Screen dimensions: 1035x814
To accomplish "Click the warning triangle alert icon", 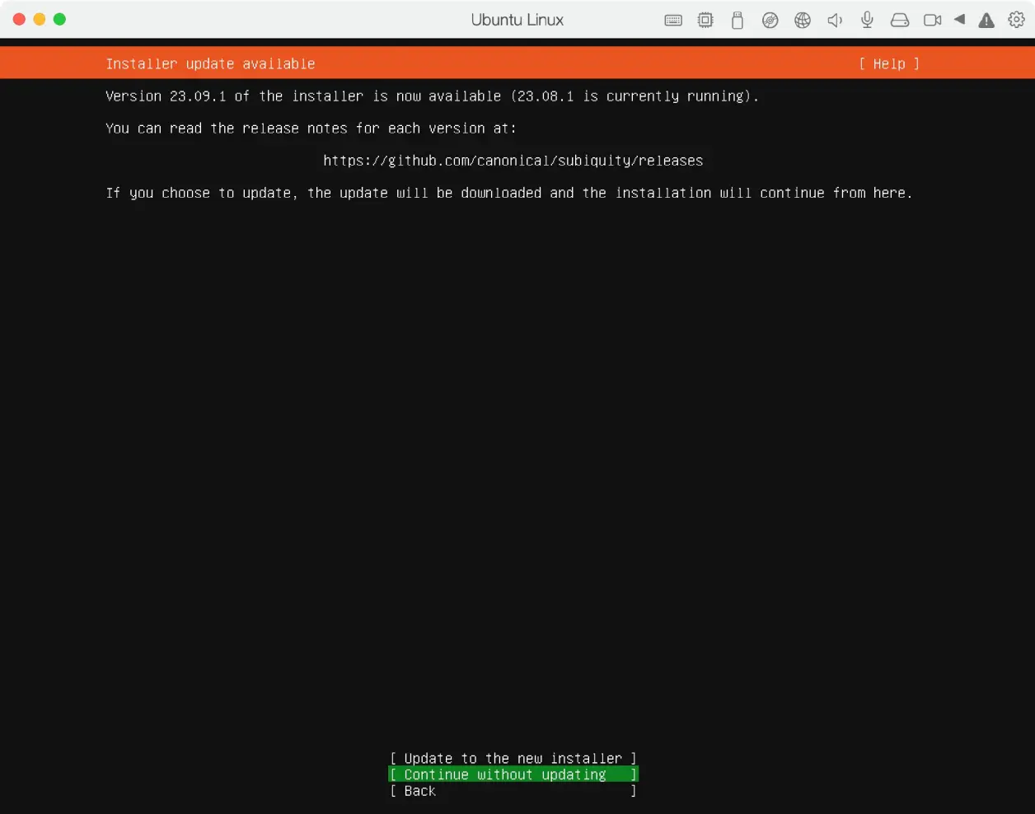I will [x=986, y=21].
